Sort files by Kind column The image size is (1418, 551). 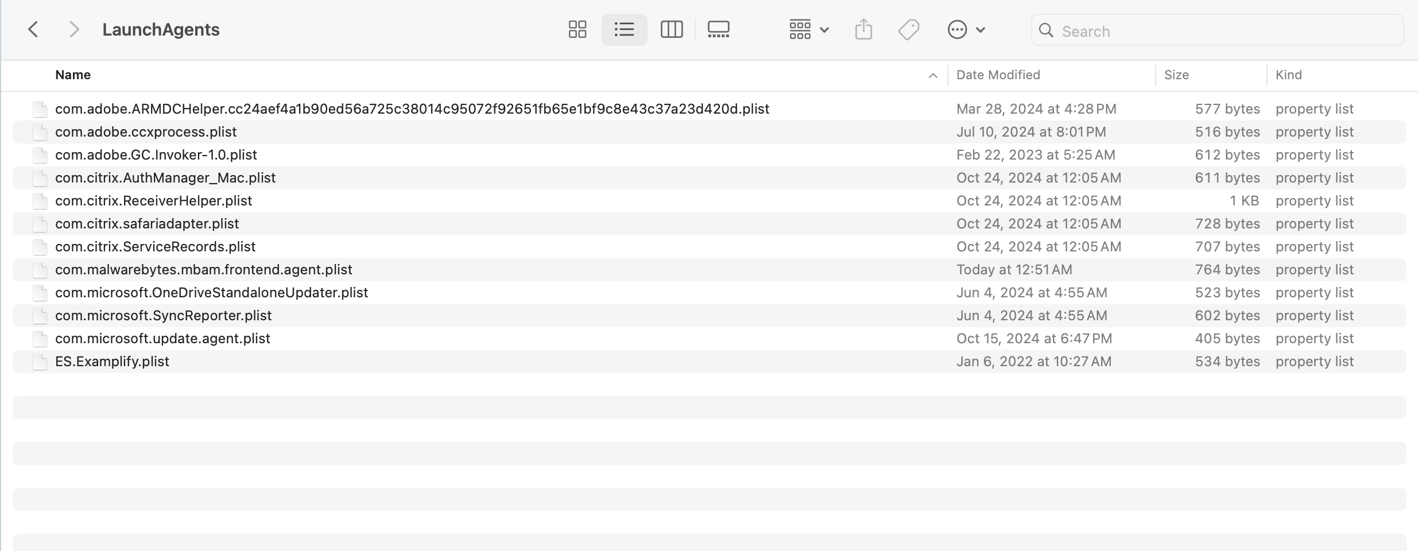[1288, 75]
